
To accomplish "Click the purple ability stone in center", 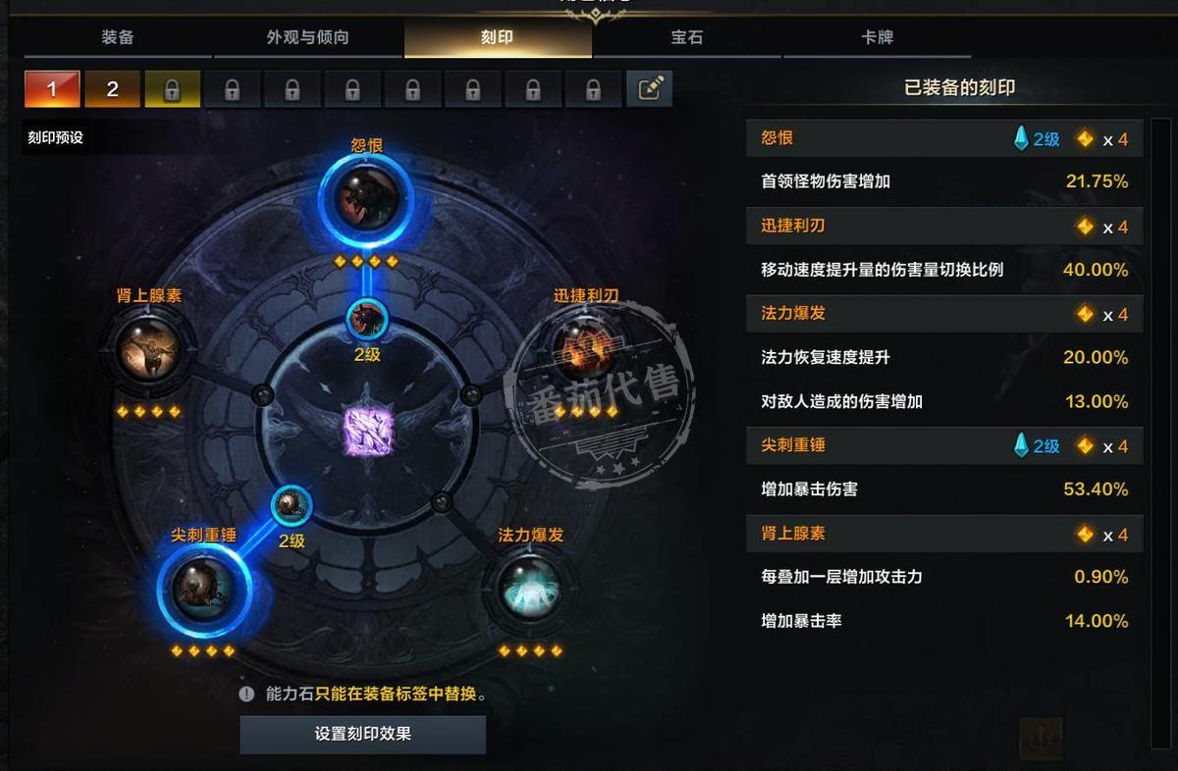I will tap(368, 431).
